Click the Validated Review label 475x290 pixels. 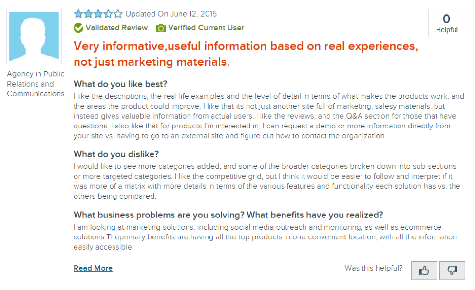coord(116,28)
